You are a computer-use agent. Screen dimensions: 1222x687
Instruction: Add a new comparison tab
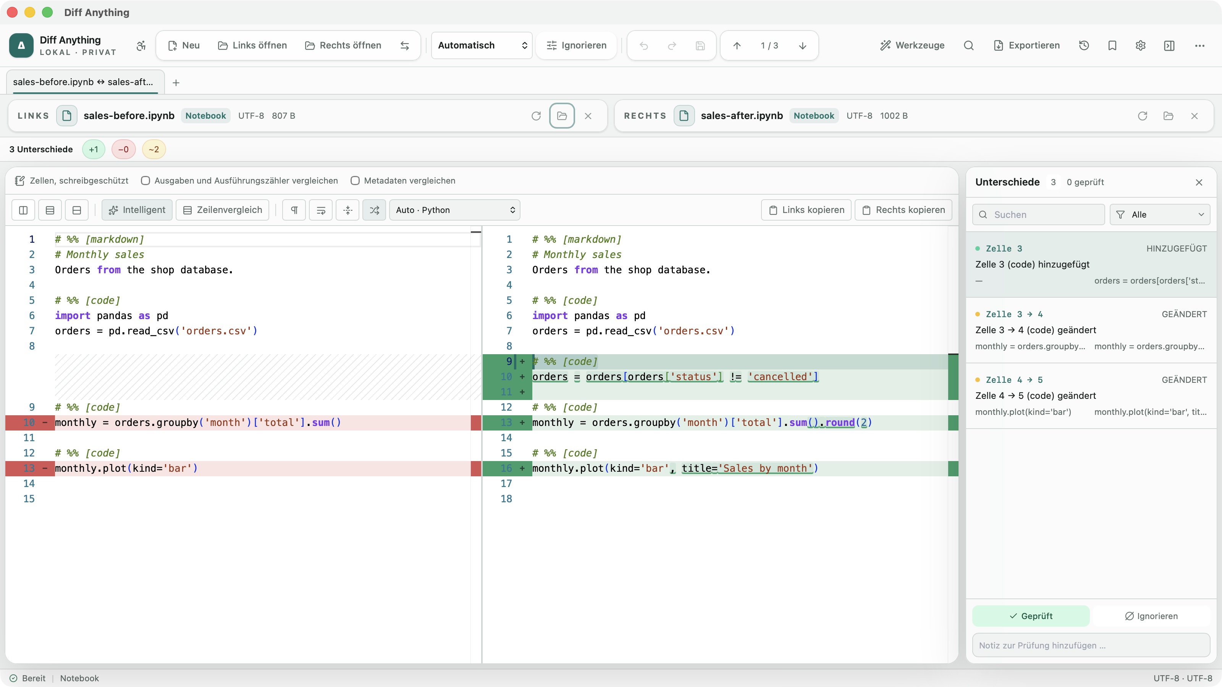coord(176,82)
